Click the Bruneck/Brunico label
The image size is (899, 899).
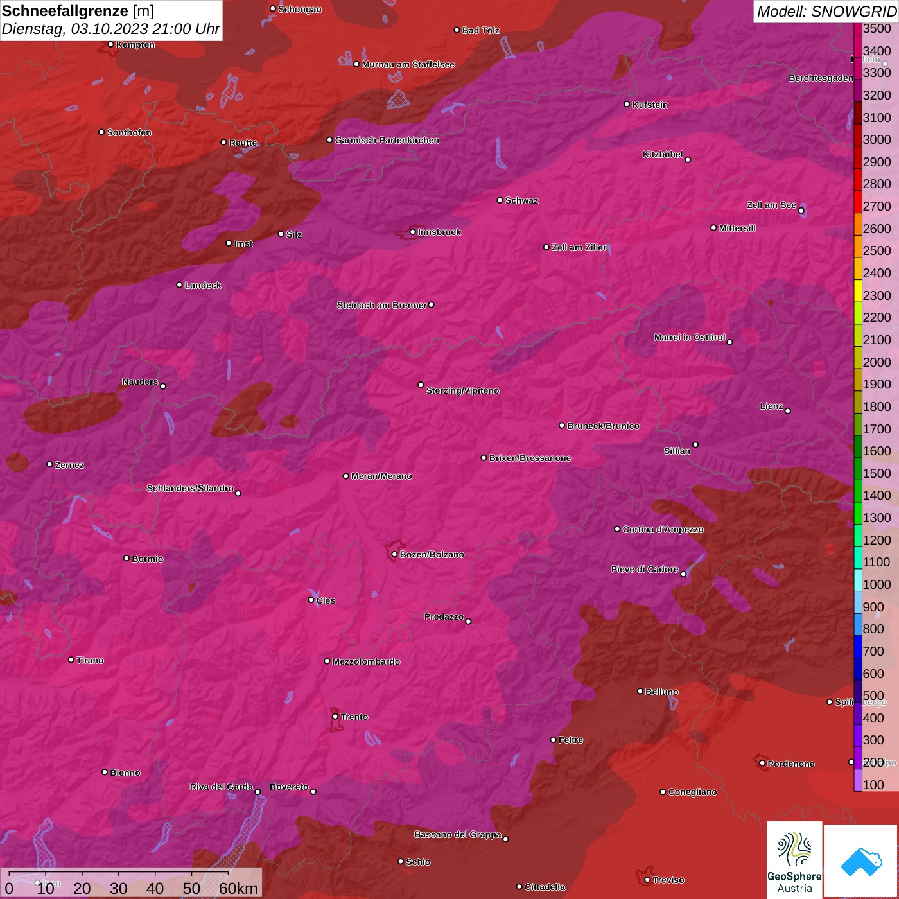603,426
